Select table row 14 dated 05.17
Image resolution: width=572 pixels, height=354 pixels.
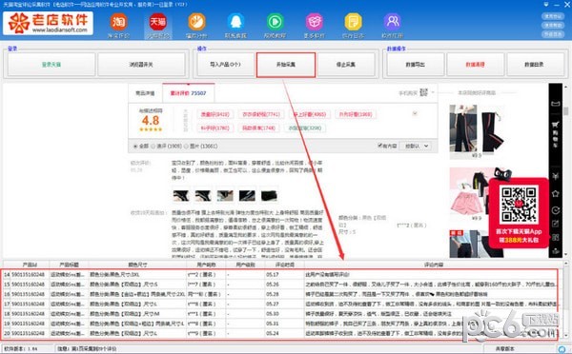point(280,275)
